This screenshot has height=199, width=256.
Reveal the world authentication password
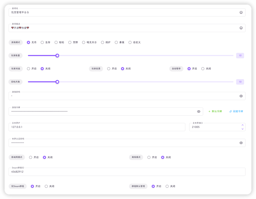pos(241,143)
